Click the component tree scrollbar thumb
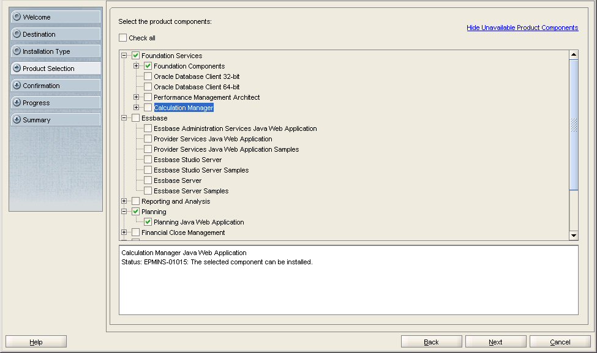Viewport: 597px width, 353px height. (x=574, y=125)
